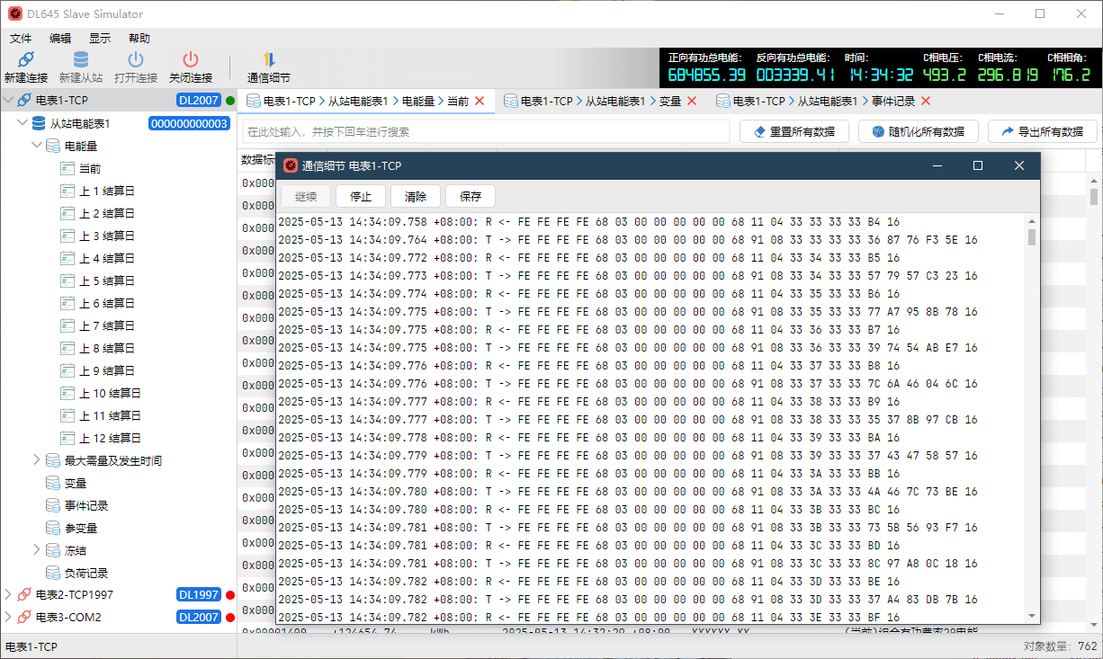
Task: Click the logo icon in the 通信细节 dialog title
Action: pyautogui.click(x=290, y=165)
